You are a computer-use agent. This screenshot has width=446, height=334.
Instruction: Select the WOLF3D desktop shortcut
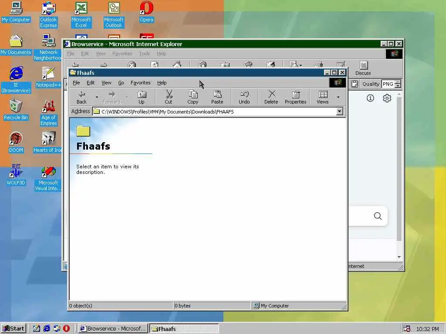click(16, 175)
